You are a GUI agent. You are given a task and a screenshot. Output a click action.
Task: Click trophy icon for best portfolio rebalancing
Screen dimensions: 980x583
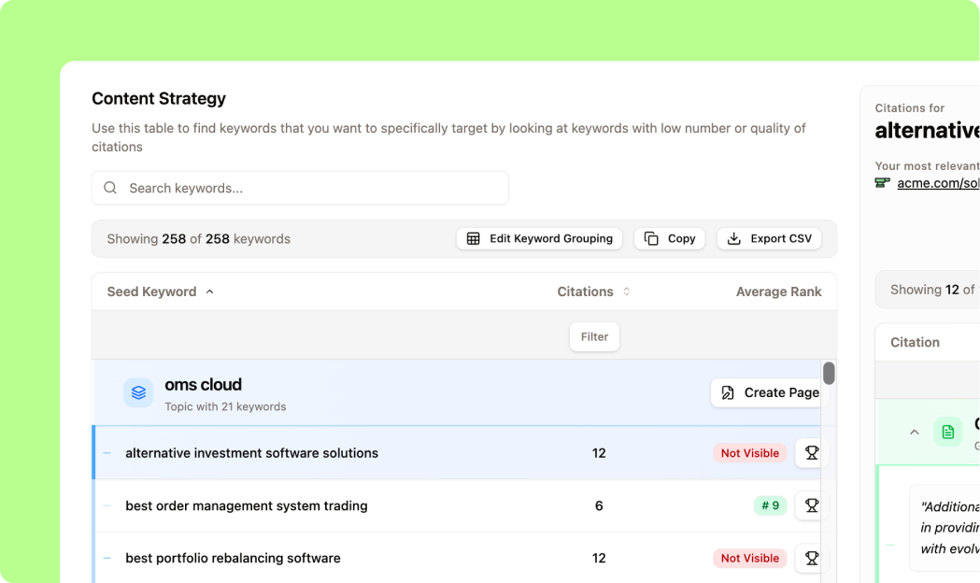(x=811, y=558)
